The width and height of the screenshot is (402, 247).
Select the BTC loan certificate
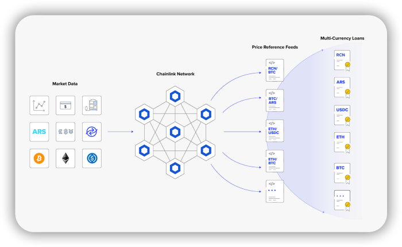pos(342,173)
